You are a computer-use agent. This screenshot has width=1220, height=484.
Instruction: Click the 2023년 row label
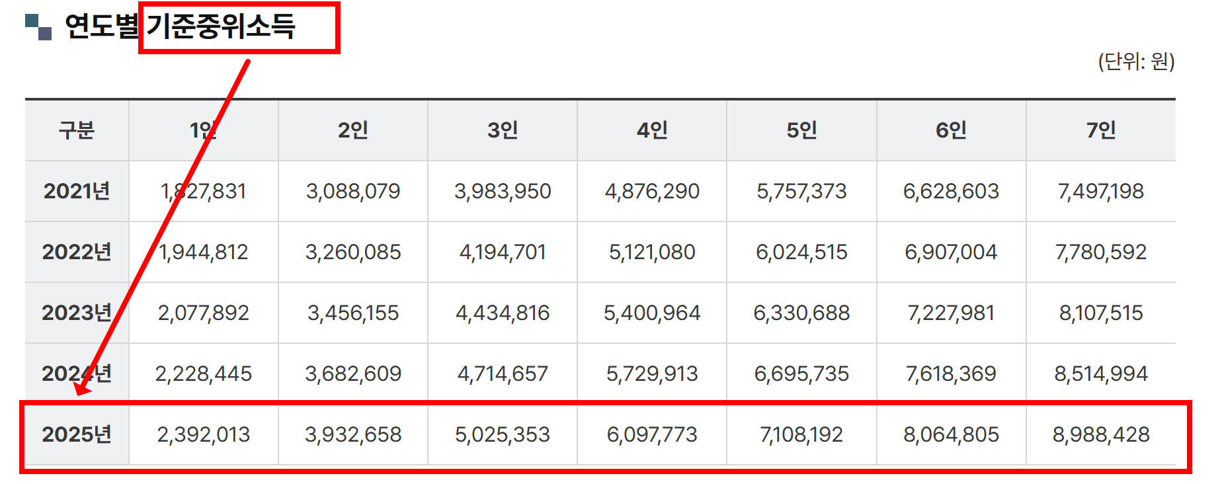77,313
